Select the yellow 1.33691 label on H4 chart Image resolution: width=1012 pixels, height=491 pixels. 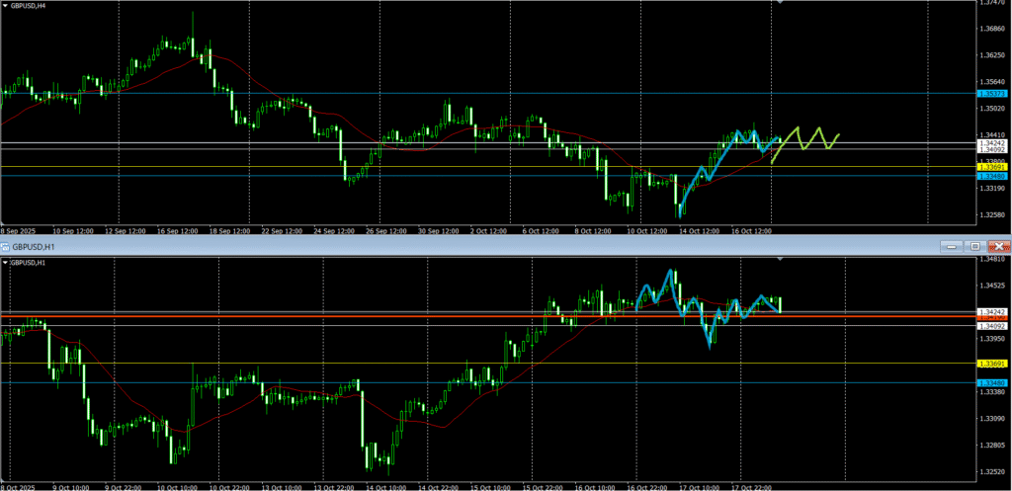click(x=992, y=168)
